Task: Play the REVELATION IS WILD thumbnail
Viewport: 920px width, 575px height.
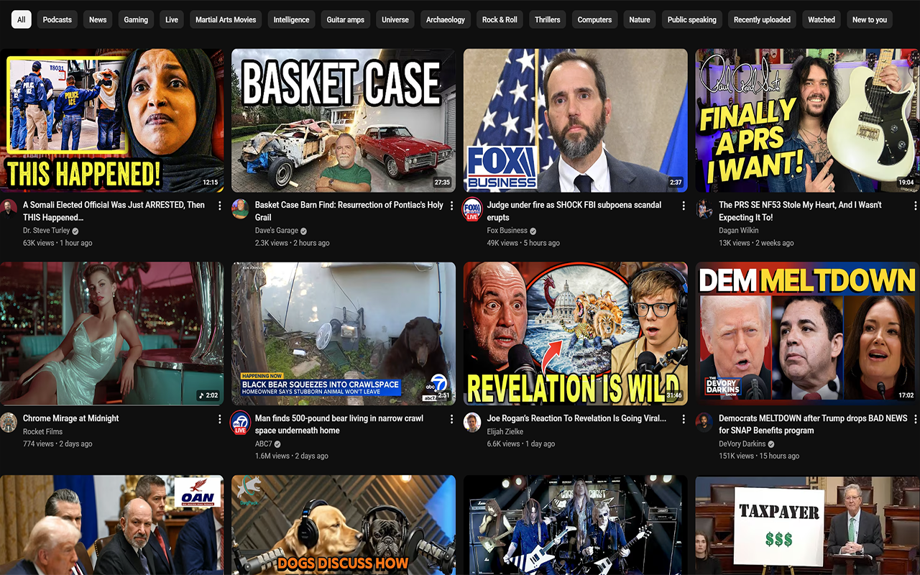Action: point(576,333)
